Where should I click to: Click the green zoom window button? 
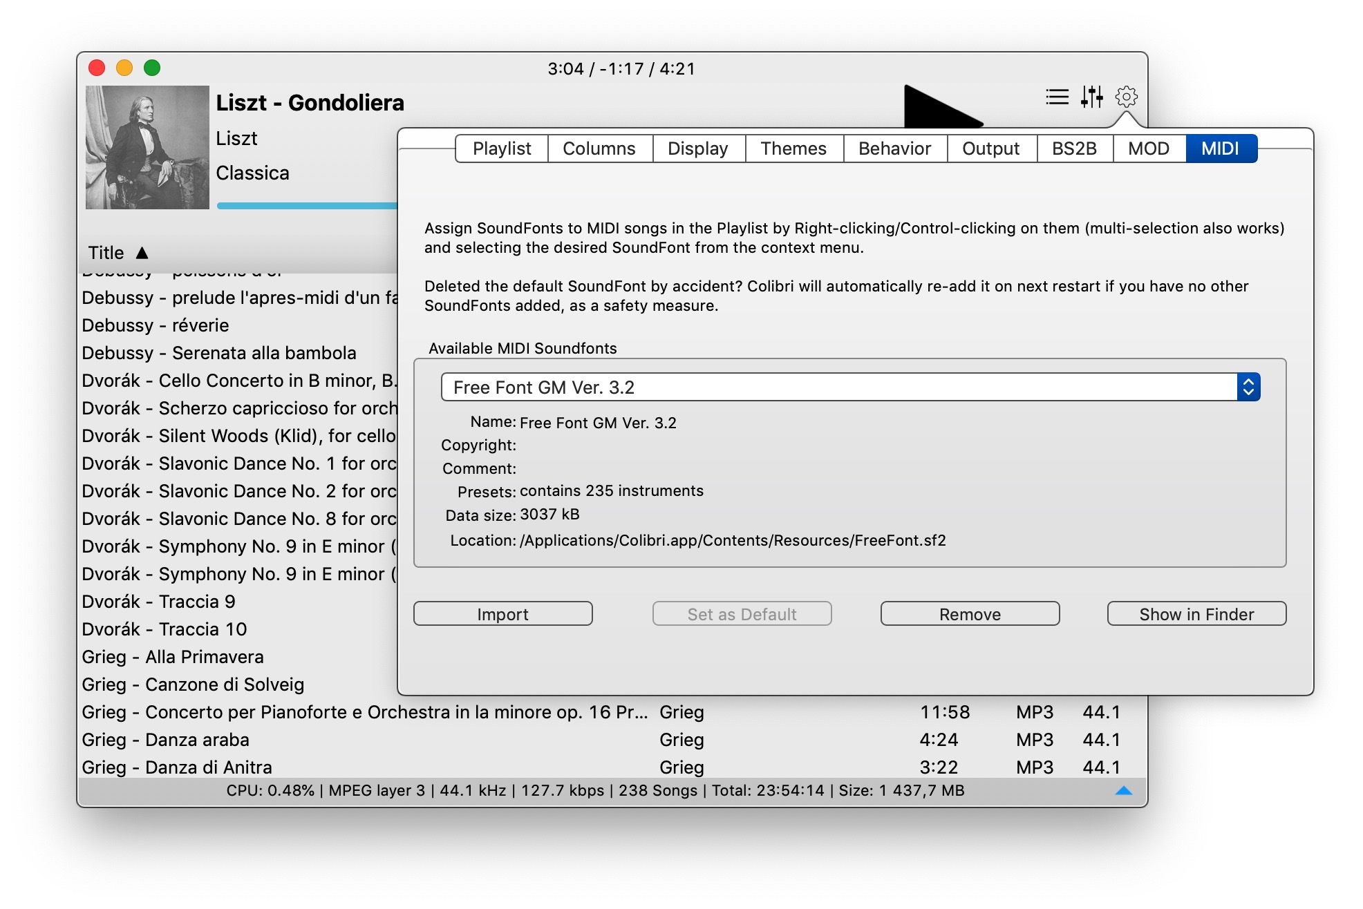tap(152, 68)
